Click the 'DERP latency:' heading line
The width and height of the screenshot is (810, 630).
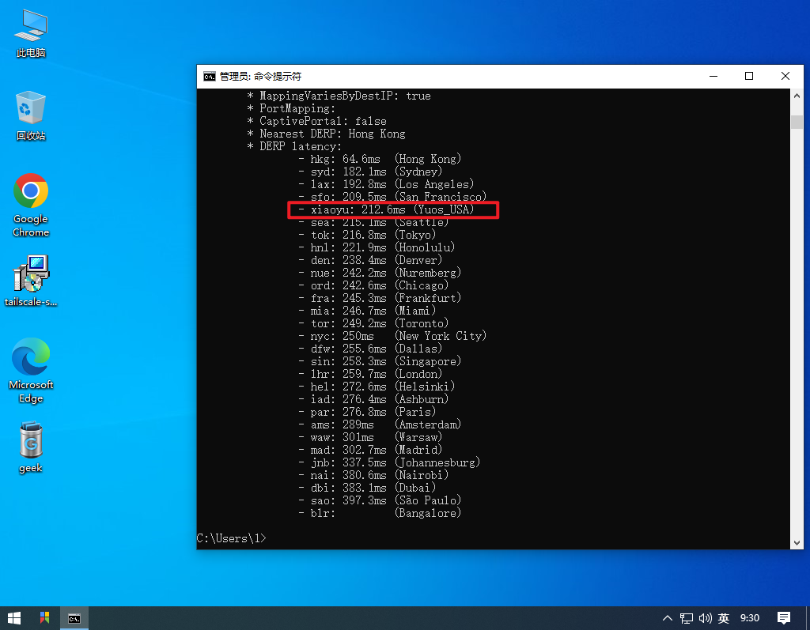click(x=294, y=146)
